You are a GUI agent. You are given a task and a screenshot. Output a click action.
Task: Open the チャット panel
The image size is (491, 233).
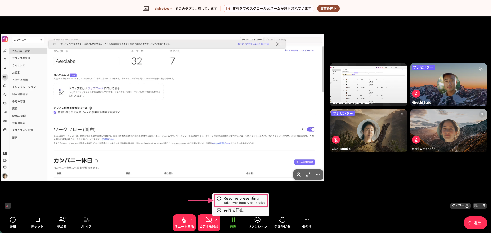point(37,223)
